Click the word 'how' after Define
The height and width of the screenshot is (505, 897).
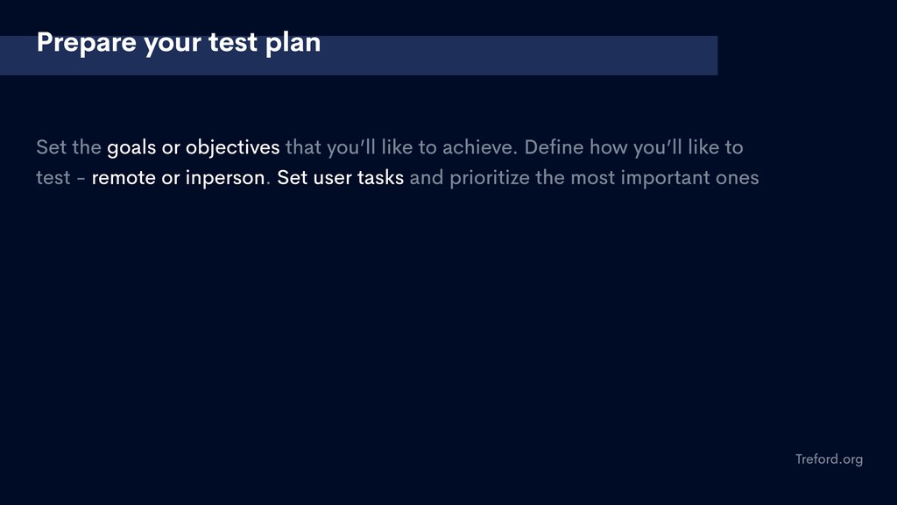(609, 147)
